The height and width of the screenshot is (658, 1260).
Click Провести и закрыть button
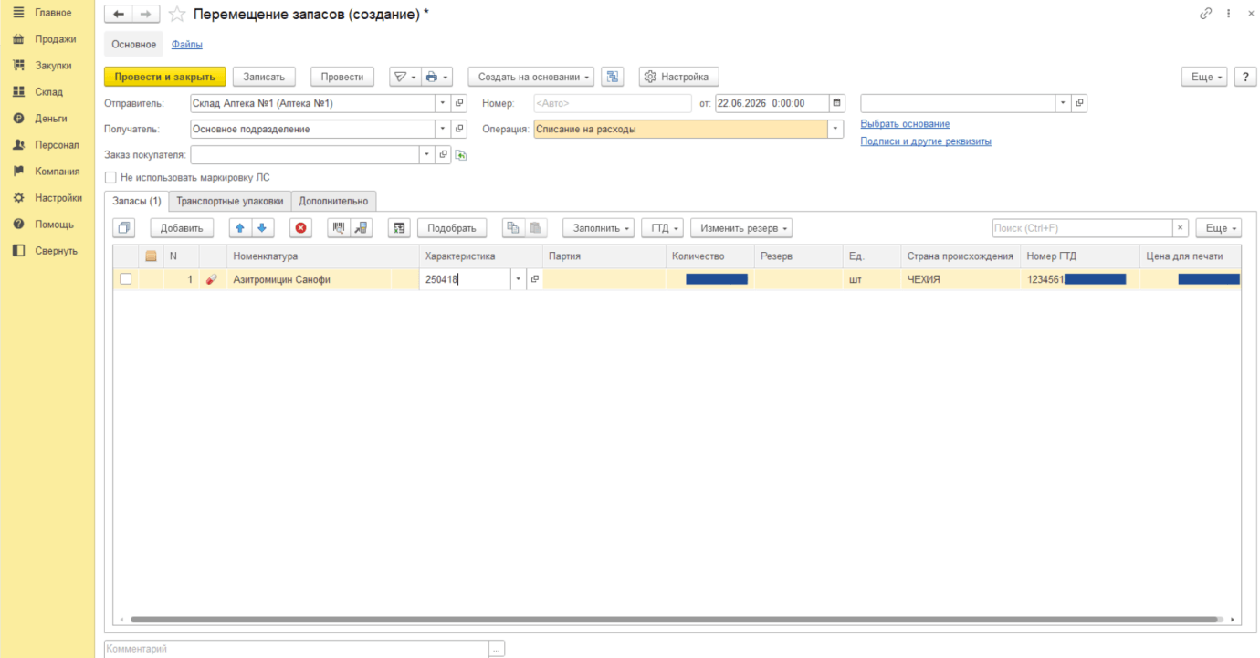(x=165, y=77)
